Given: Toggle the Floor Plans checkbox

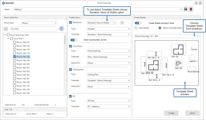Looking at the screenshot, I should (x=70, y=46).
